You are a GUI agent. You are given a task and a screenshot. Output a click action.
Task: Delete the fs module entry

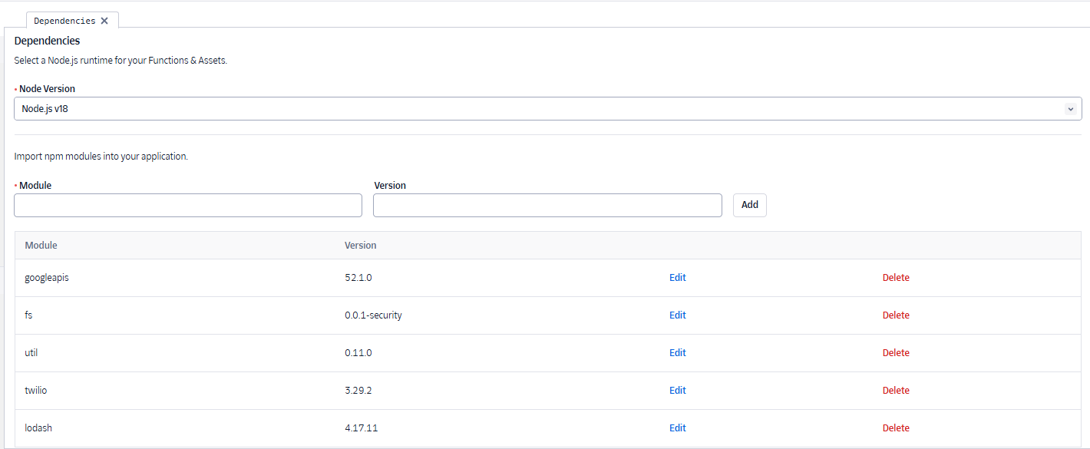(896, 315)
